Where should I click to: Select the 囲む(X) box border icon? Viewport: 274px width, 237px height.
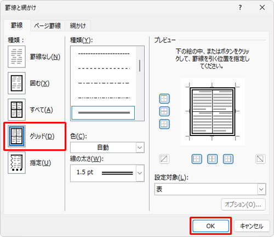(16, 83)
